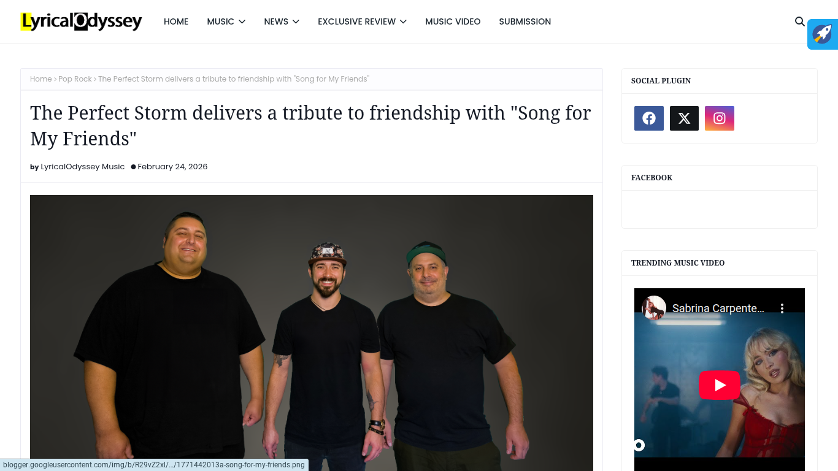Click the blue rocket icon
838x471 pixels.
click(823, 34)
